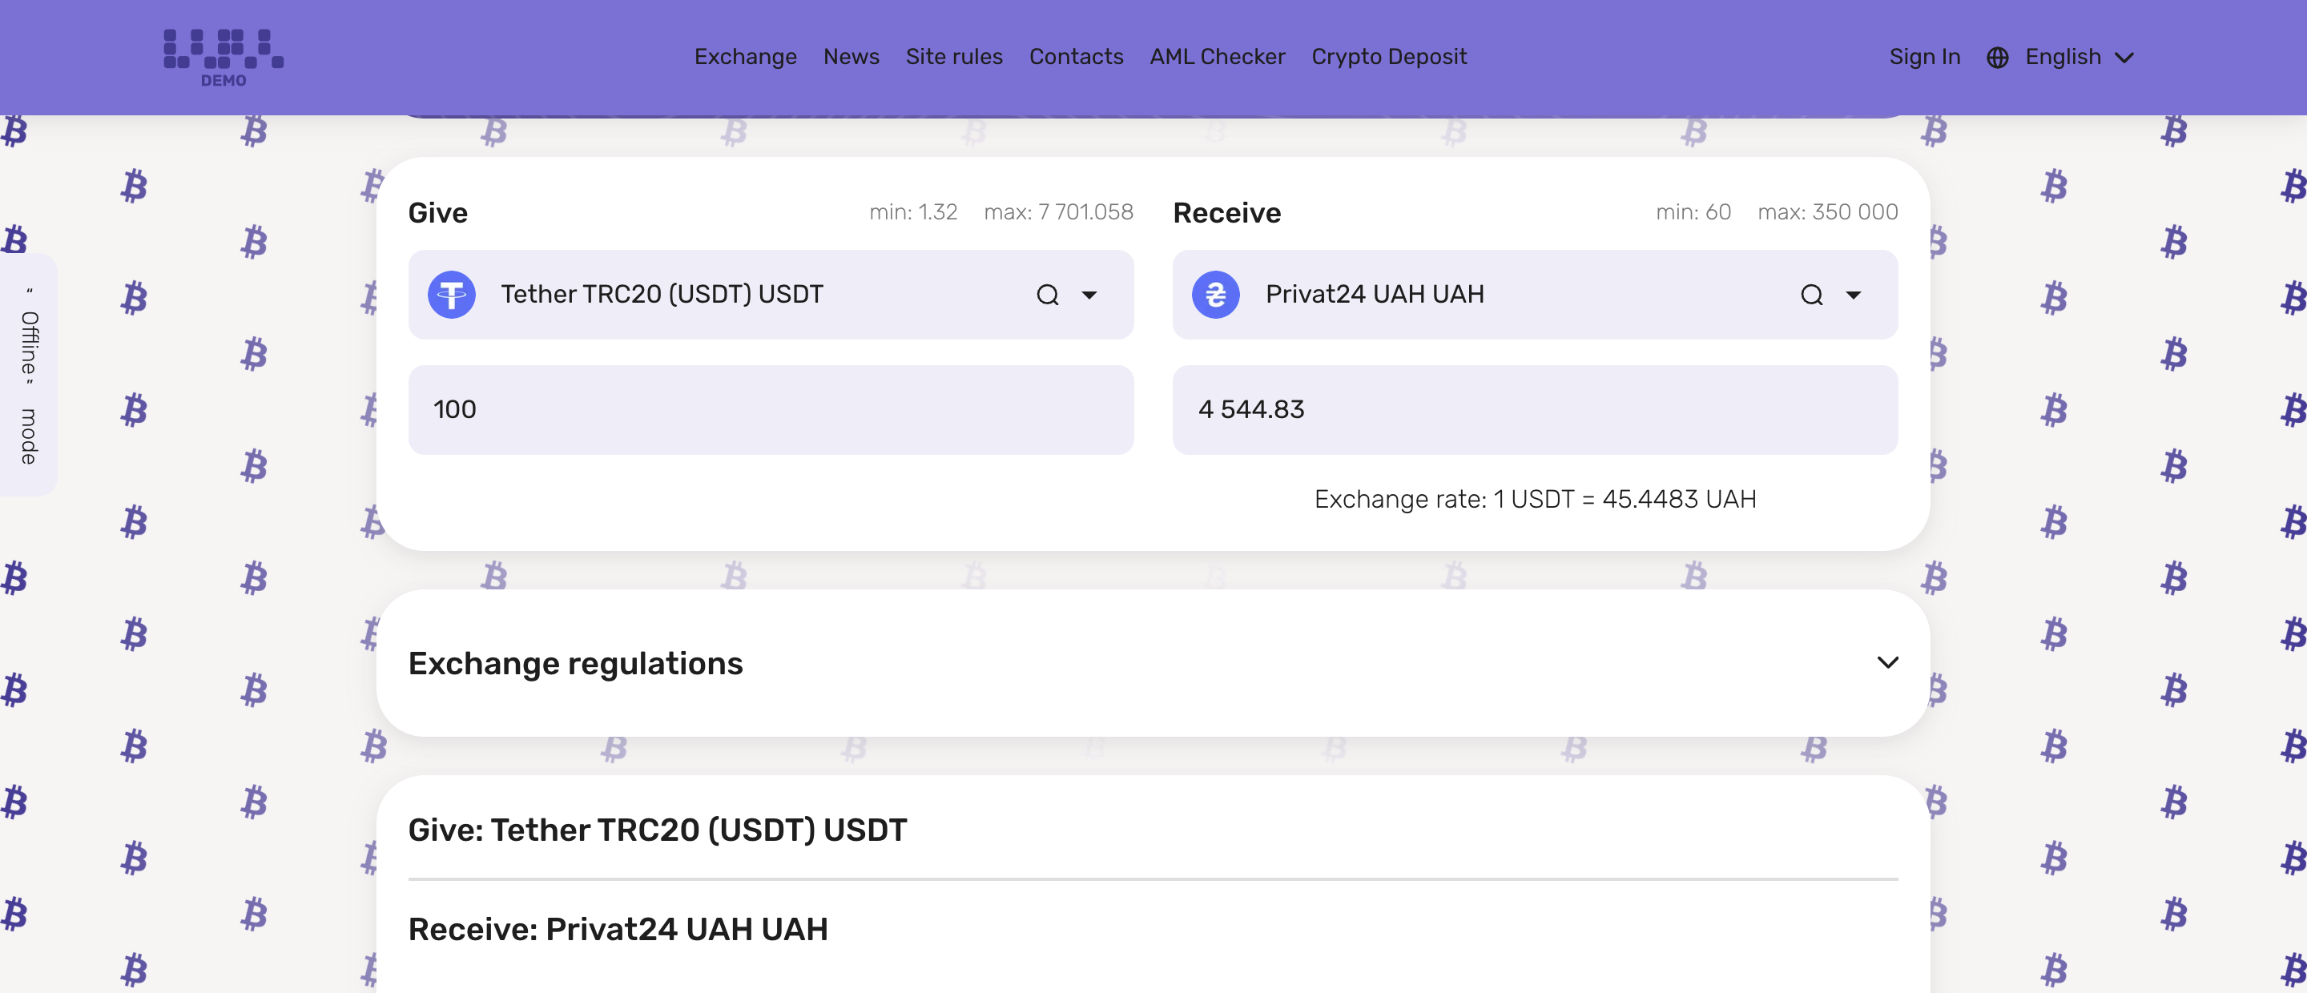Open the Receive currency dropdown arrow

1853,295
